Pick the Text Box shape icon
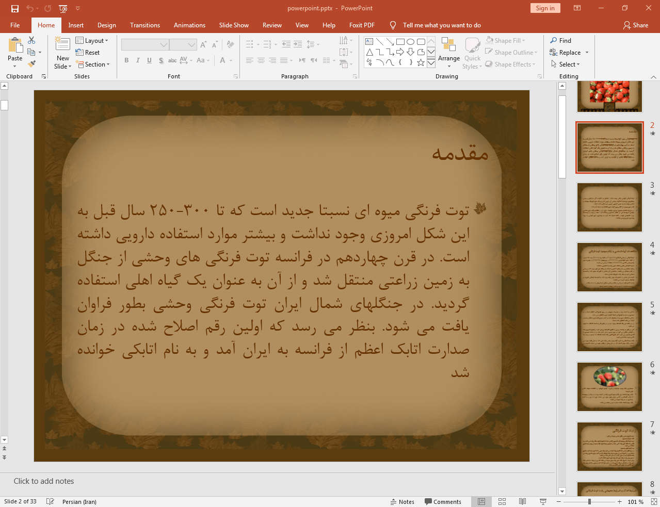The width and height of the screenshot is (660, 507). click(369, 42)
